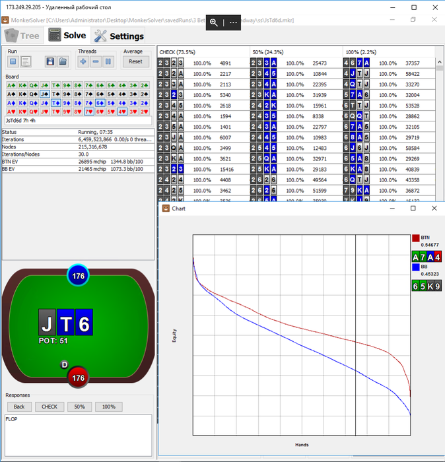Image resolution: width=445 pixels, height=462 pixels.
Task: Click the J board card on table
Action: click(47, 322)
